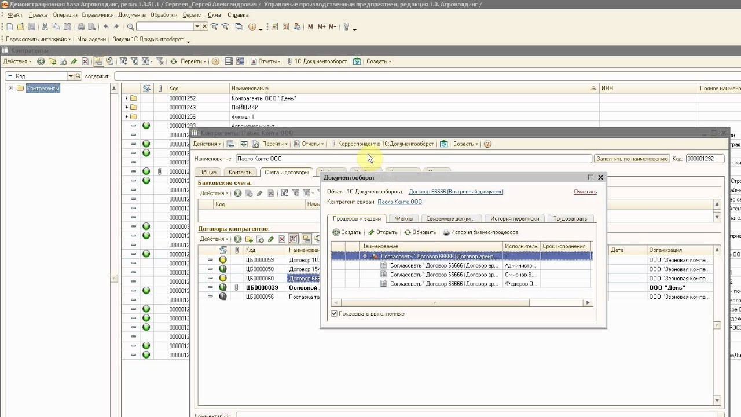The height and width of the screenshot is (417, 741).
Task: Open Действия dropdown in Банковские счета section
Action: (x=214, y=193)
